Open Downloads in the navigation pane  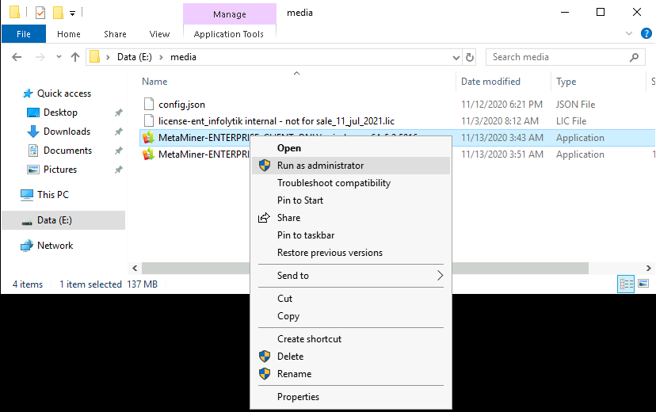point(67,132)
